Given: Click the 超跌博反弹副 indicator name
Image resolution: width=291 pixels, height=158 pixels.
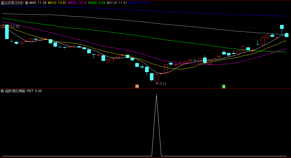Looking at the screenshot, I should coord(15,91).
